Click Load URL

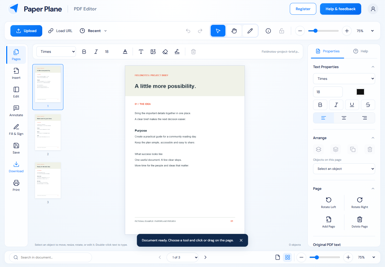60,31
